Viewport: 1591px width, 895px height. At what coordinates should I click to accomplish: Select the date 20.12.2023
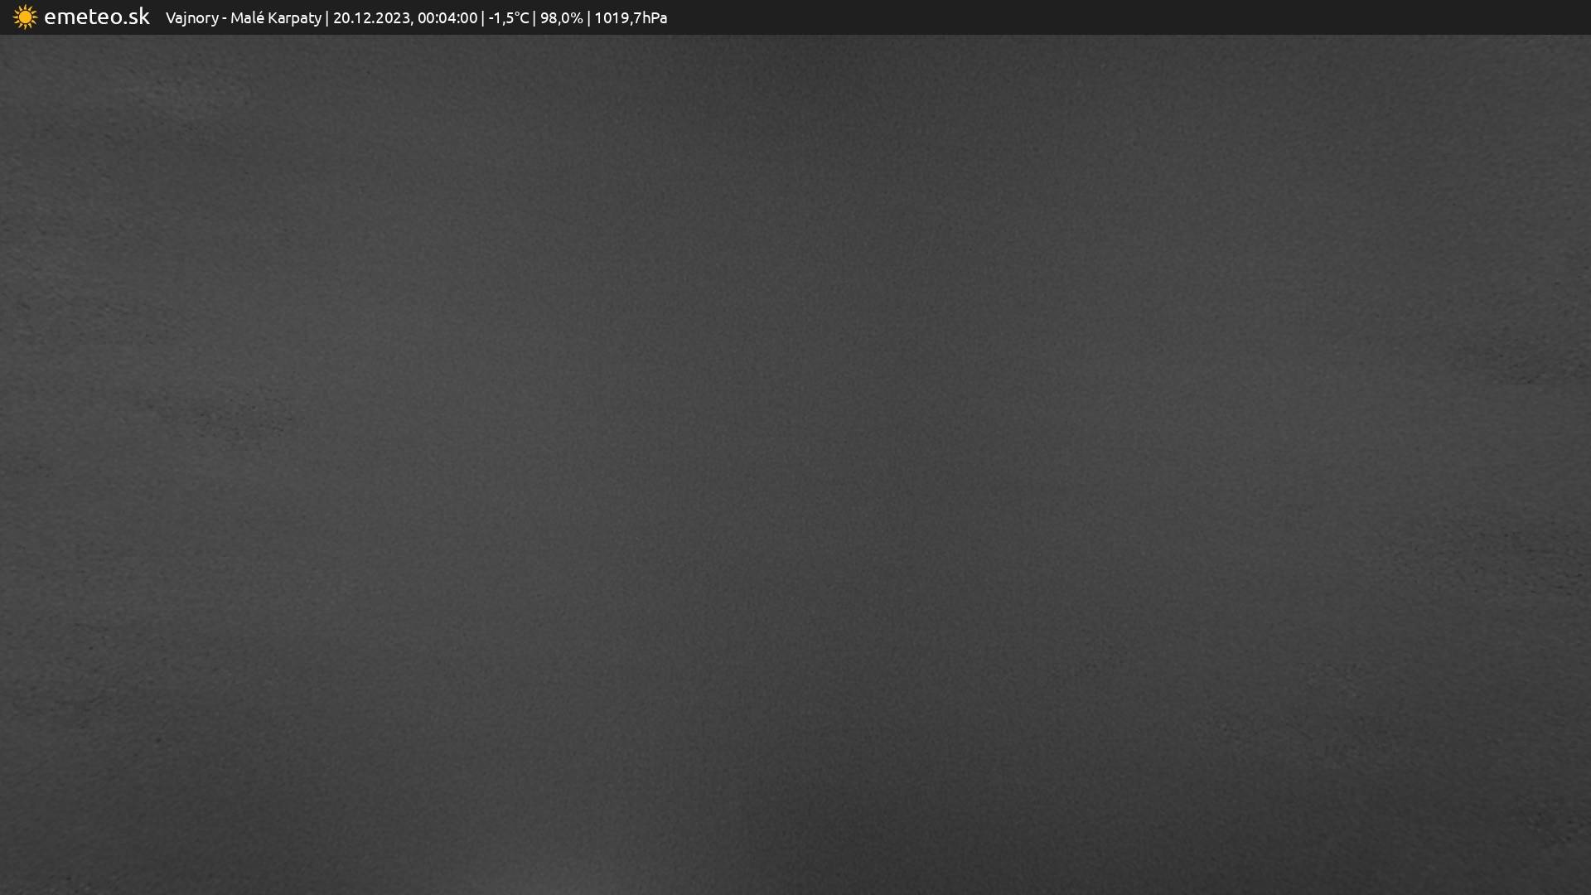(370, 18)
